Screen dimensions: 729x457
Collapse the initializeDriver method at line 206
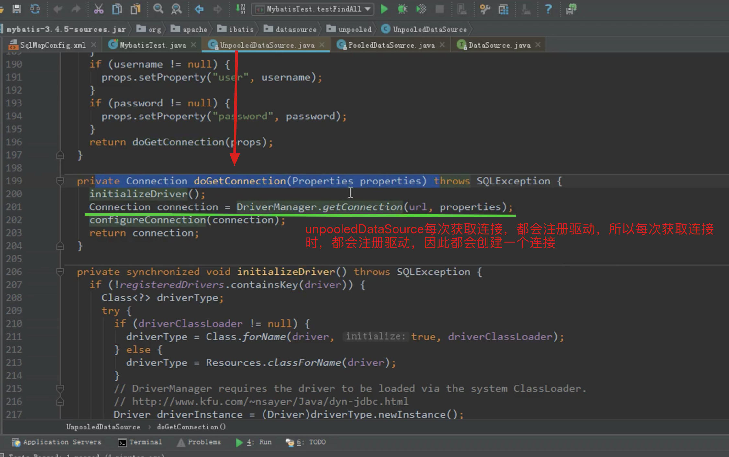[x=60, y=272]
